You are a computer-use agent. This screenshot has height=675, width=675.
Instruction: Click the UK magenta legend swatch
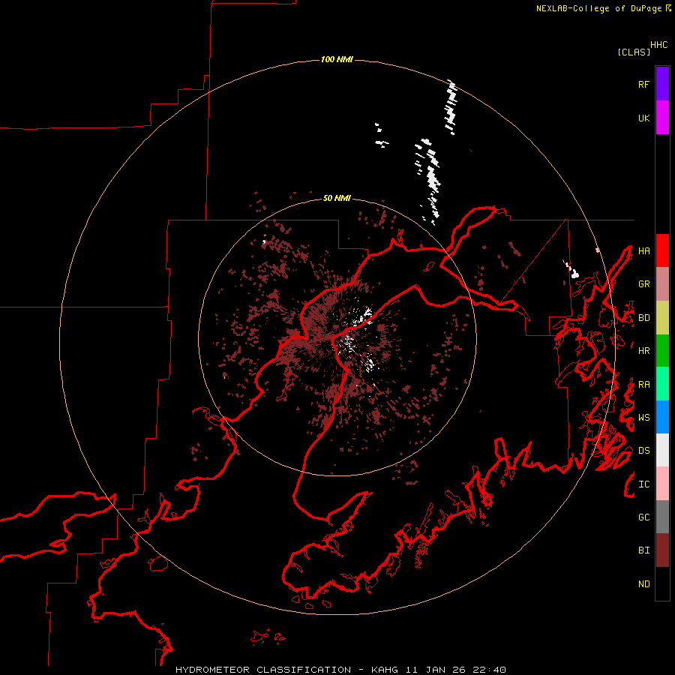click(662, 118)
